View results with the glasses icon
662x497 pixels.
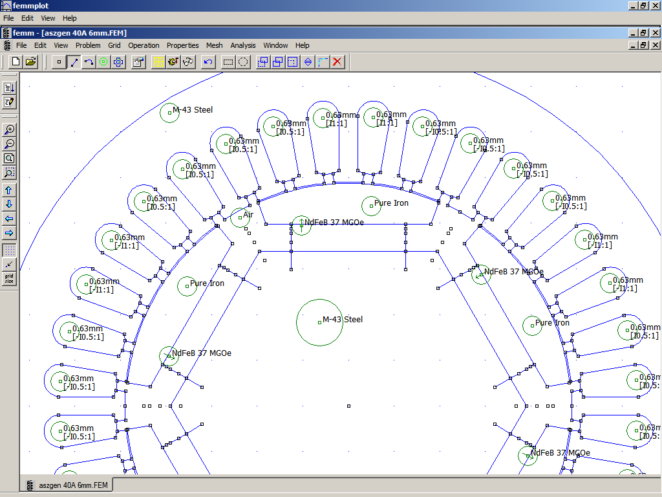pos(188,62)
